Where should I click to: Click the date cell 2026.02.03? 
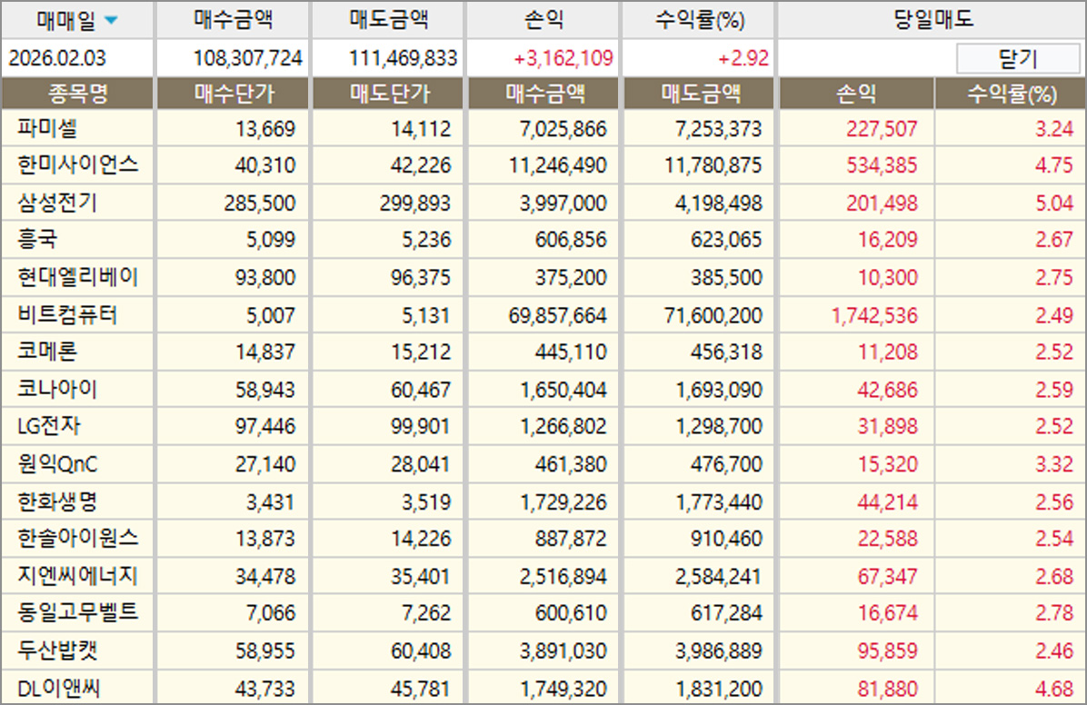click(x=57, y=59)
